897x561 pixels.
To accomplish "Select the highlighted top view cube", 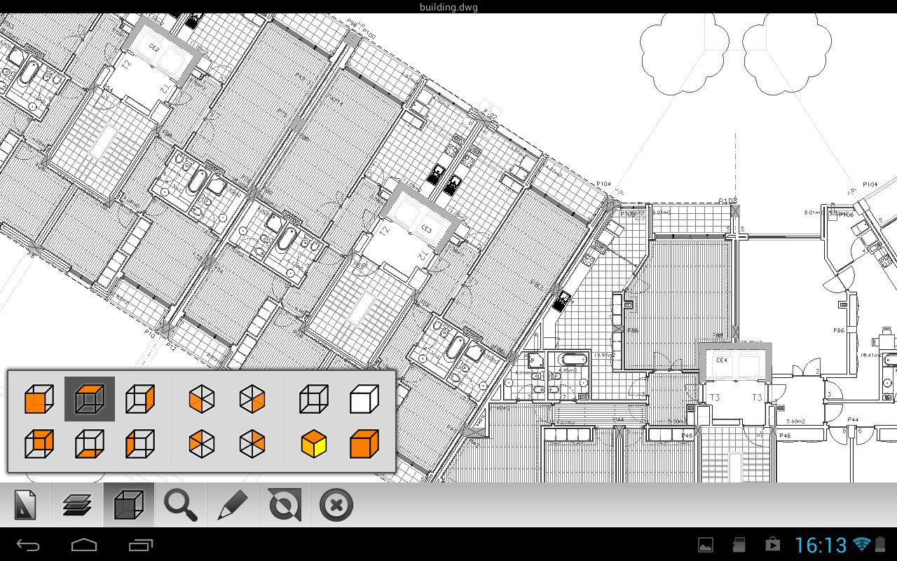I will tap(90, 399).
